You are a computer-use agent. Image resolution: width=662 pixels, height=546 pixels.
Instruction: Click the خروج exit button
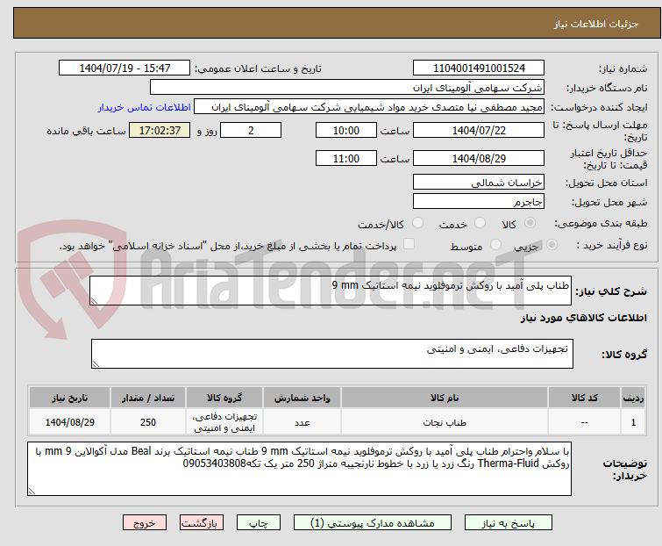pyautogui.click(x=145, y=523)
